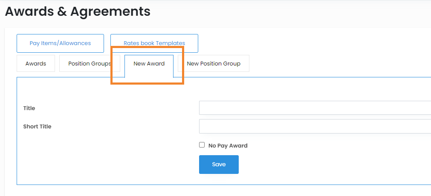The width and height of the screenshot is (431, 196).
Task: Open Rates book Templates
Action: [154, 43]
